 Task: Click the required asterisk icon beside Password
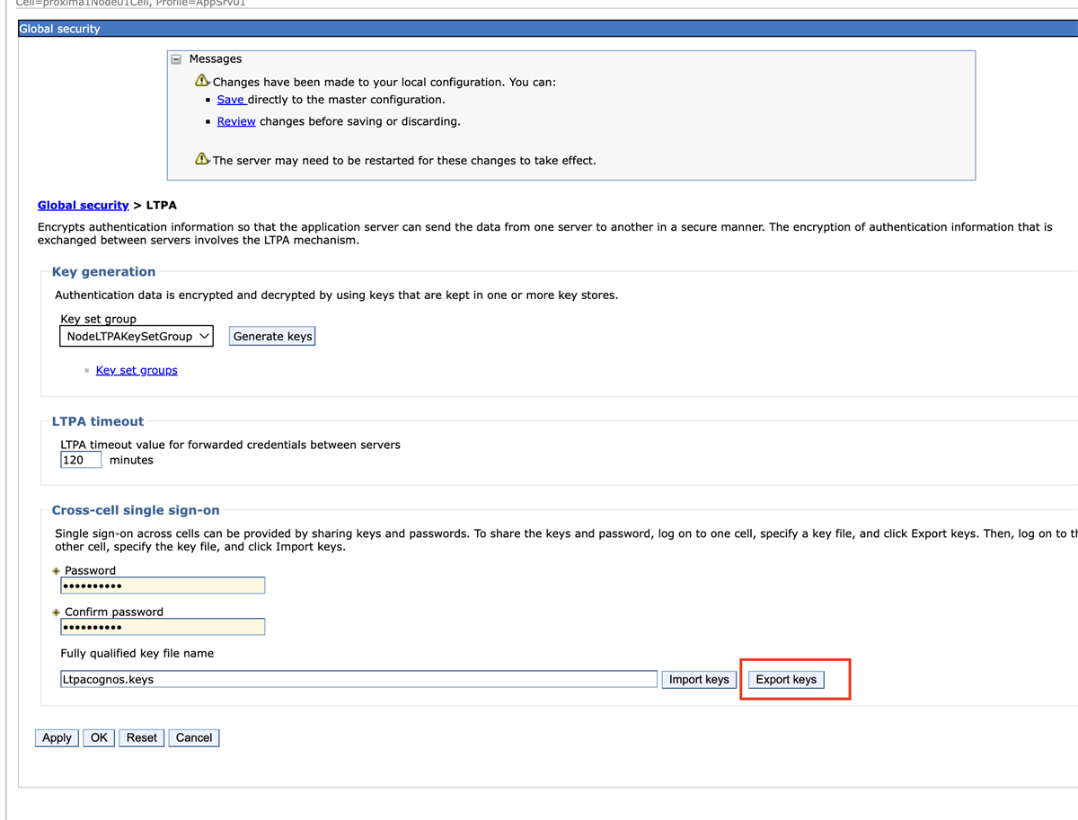(56, 571)
